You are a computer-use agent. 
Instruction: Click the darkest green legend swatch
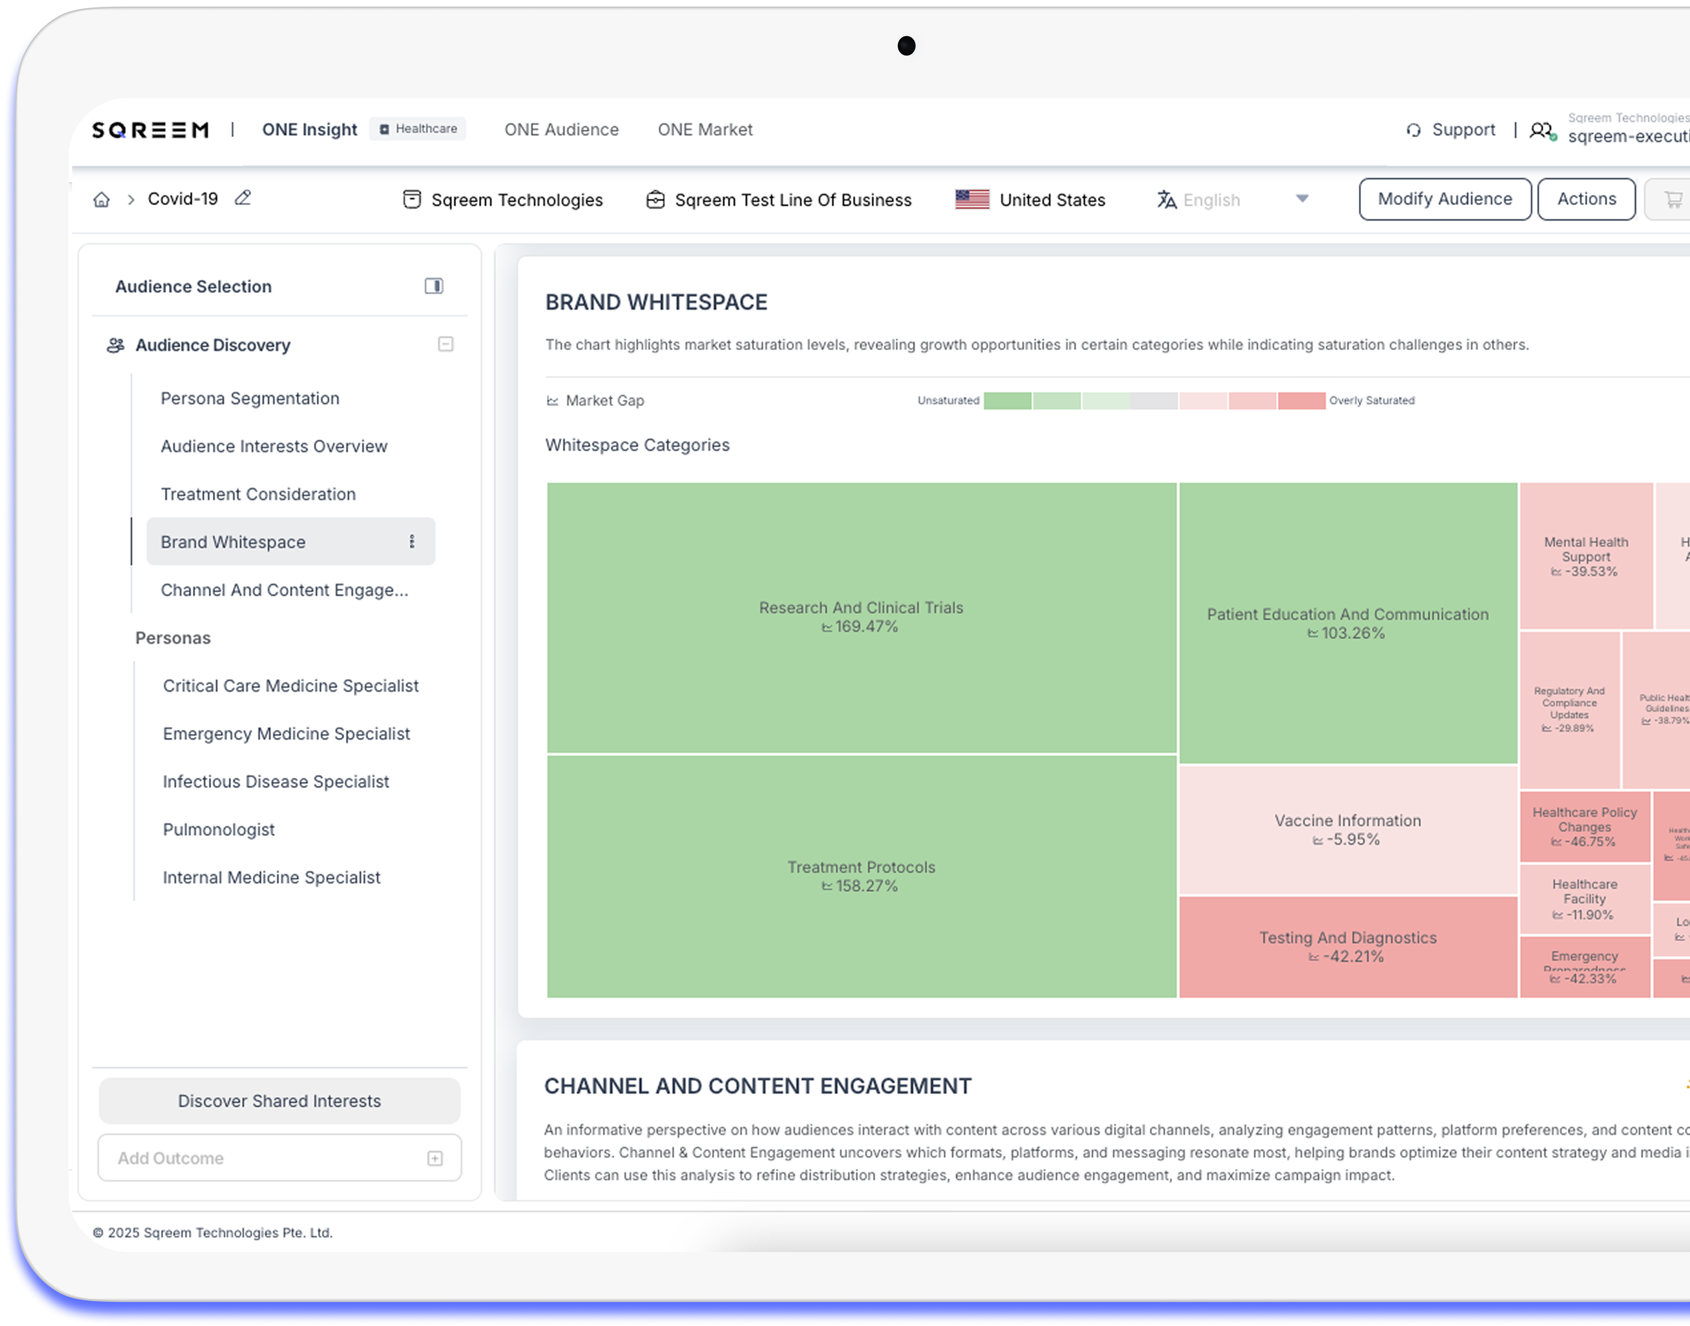tap(1007, 401)
